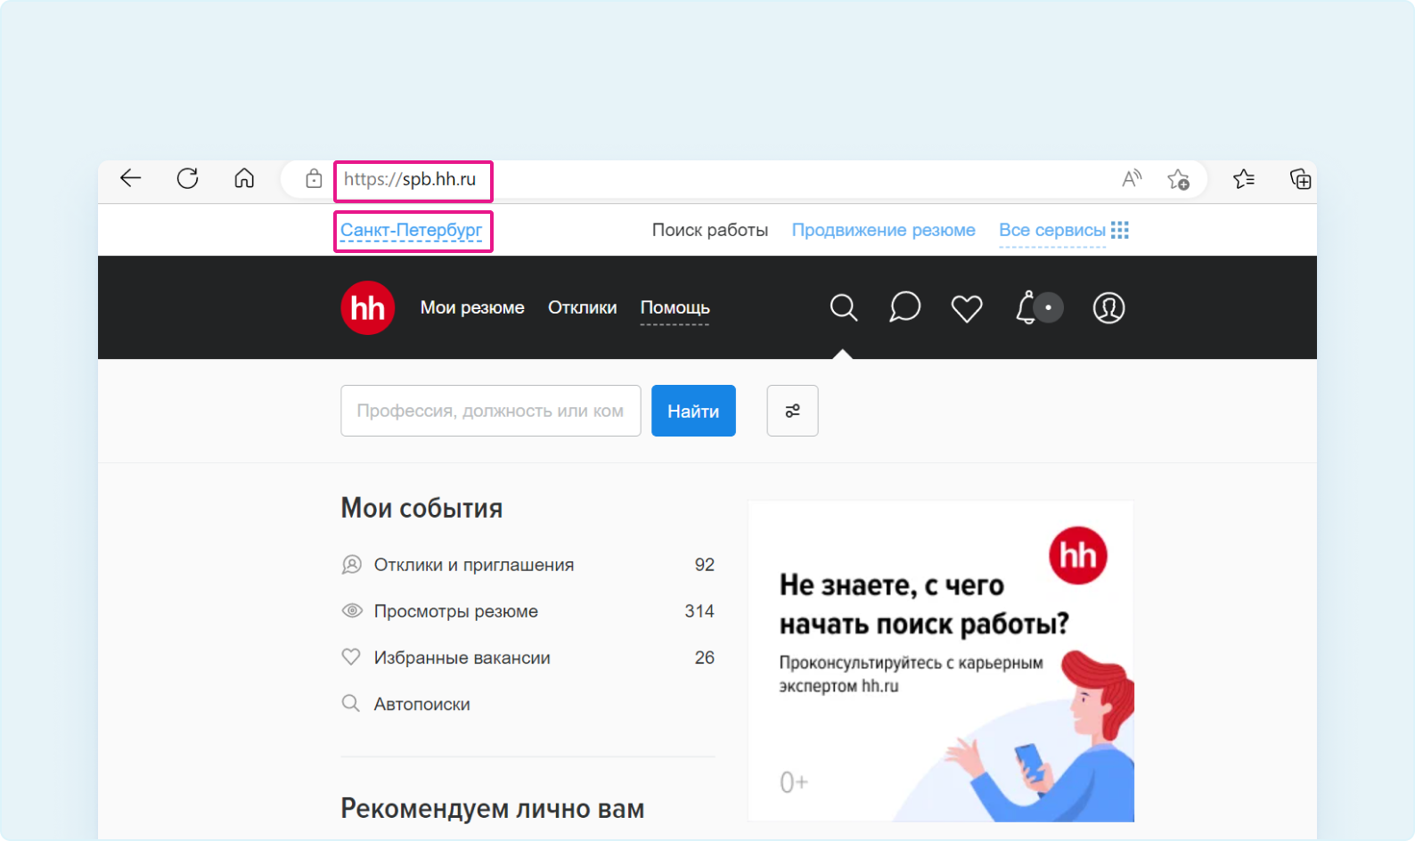Open notifications bell icon
This screenshot has width=1415, height=841.
pyautogui.click(x=1027, y=308)
